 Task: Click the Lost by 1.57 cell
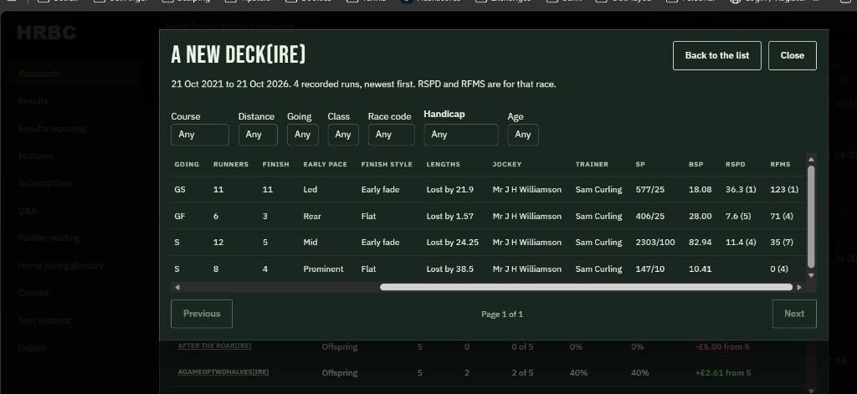[x=449, y=216]
